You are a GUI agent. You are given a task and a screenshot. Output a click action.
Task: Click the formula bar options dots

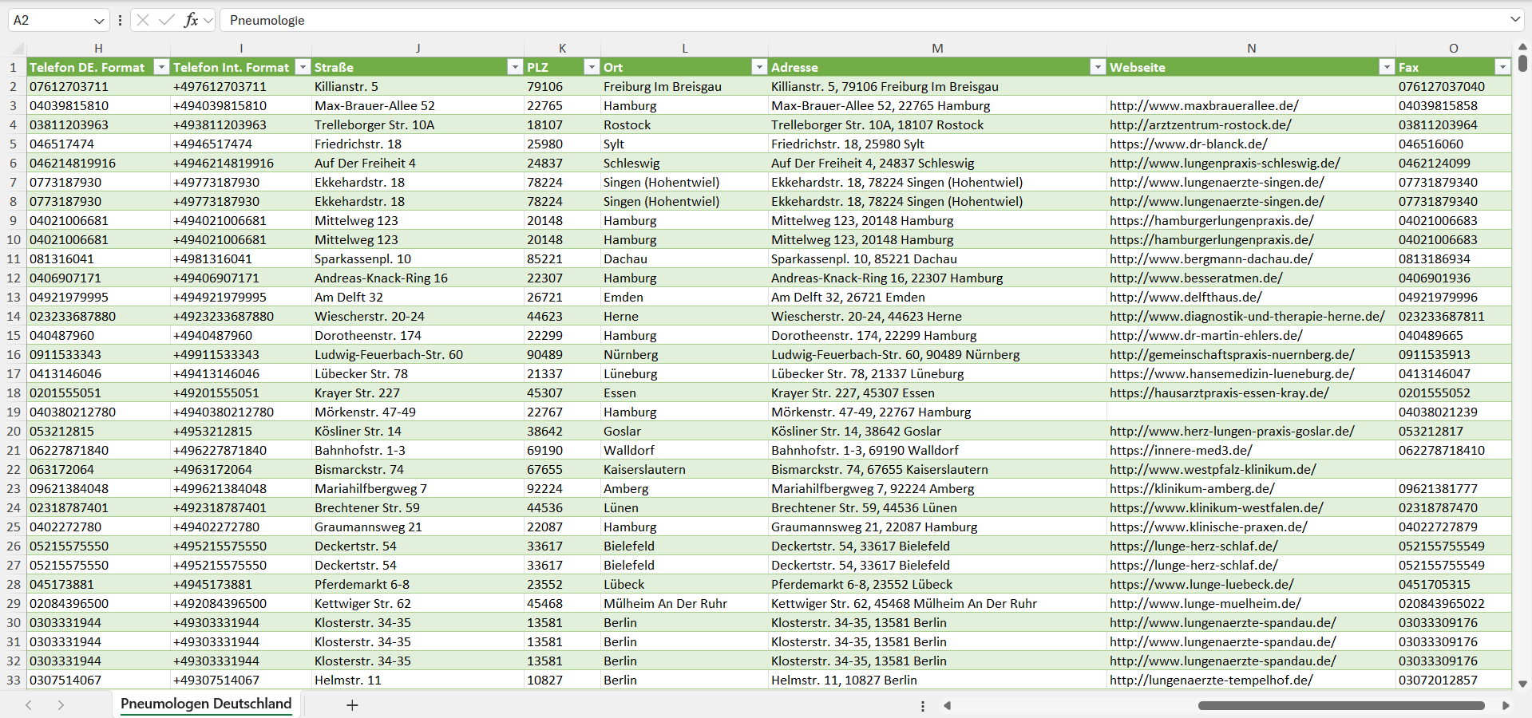pos(120,20)
